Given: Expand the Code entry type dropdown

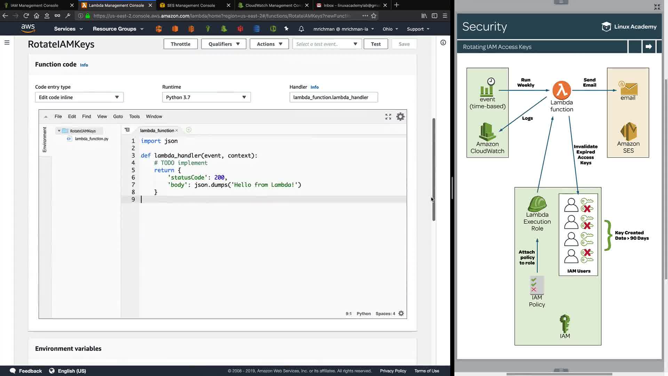Looking at the screenshot, I should [79, 97].
